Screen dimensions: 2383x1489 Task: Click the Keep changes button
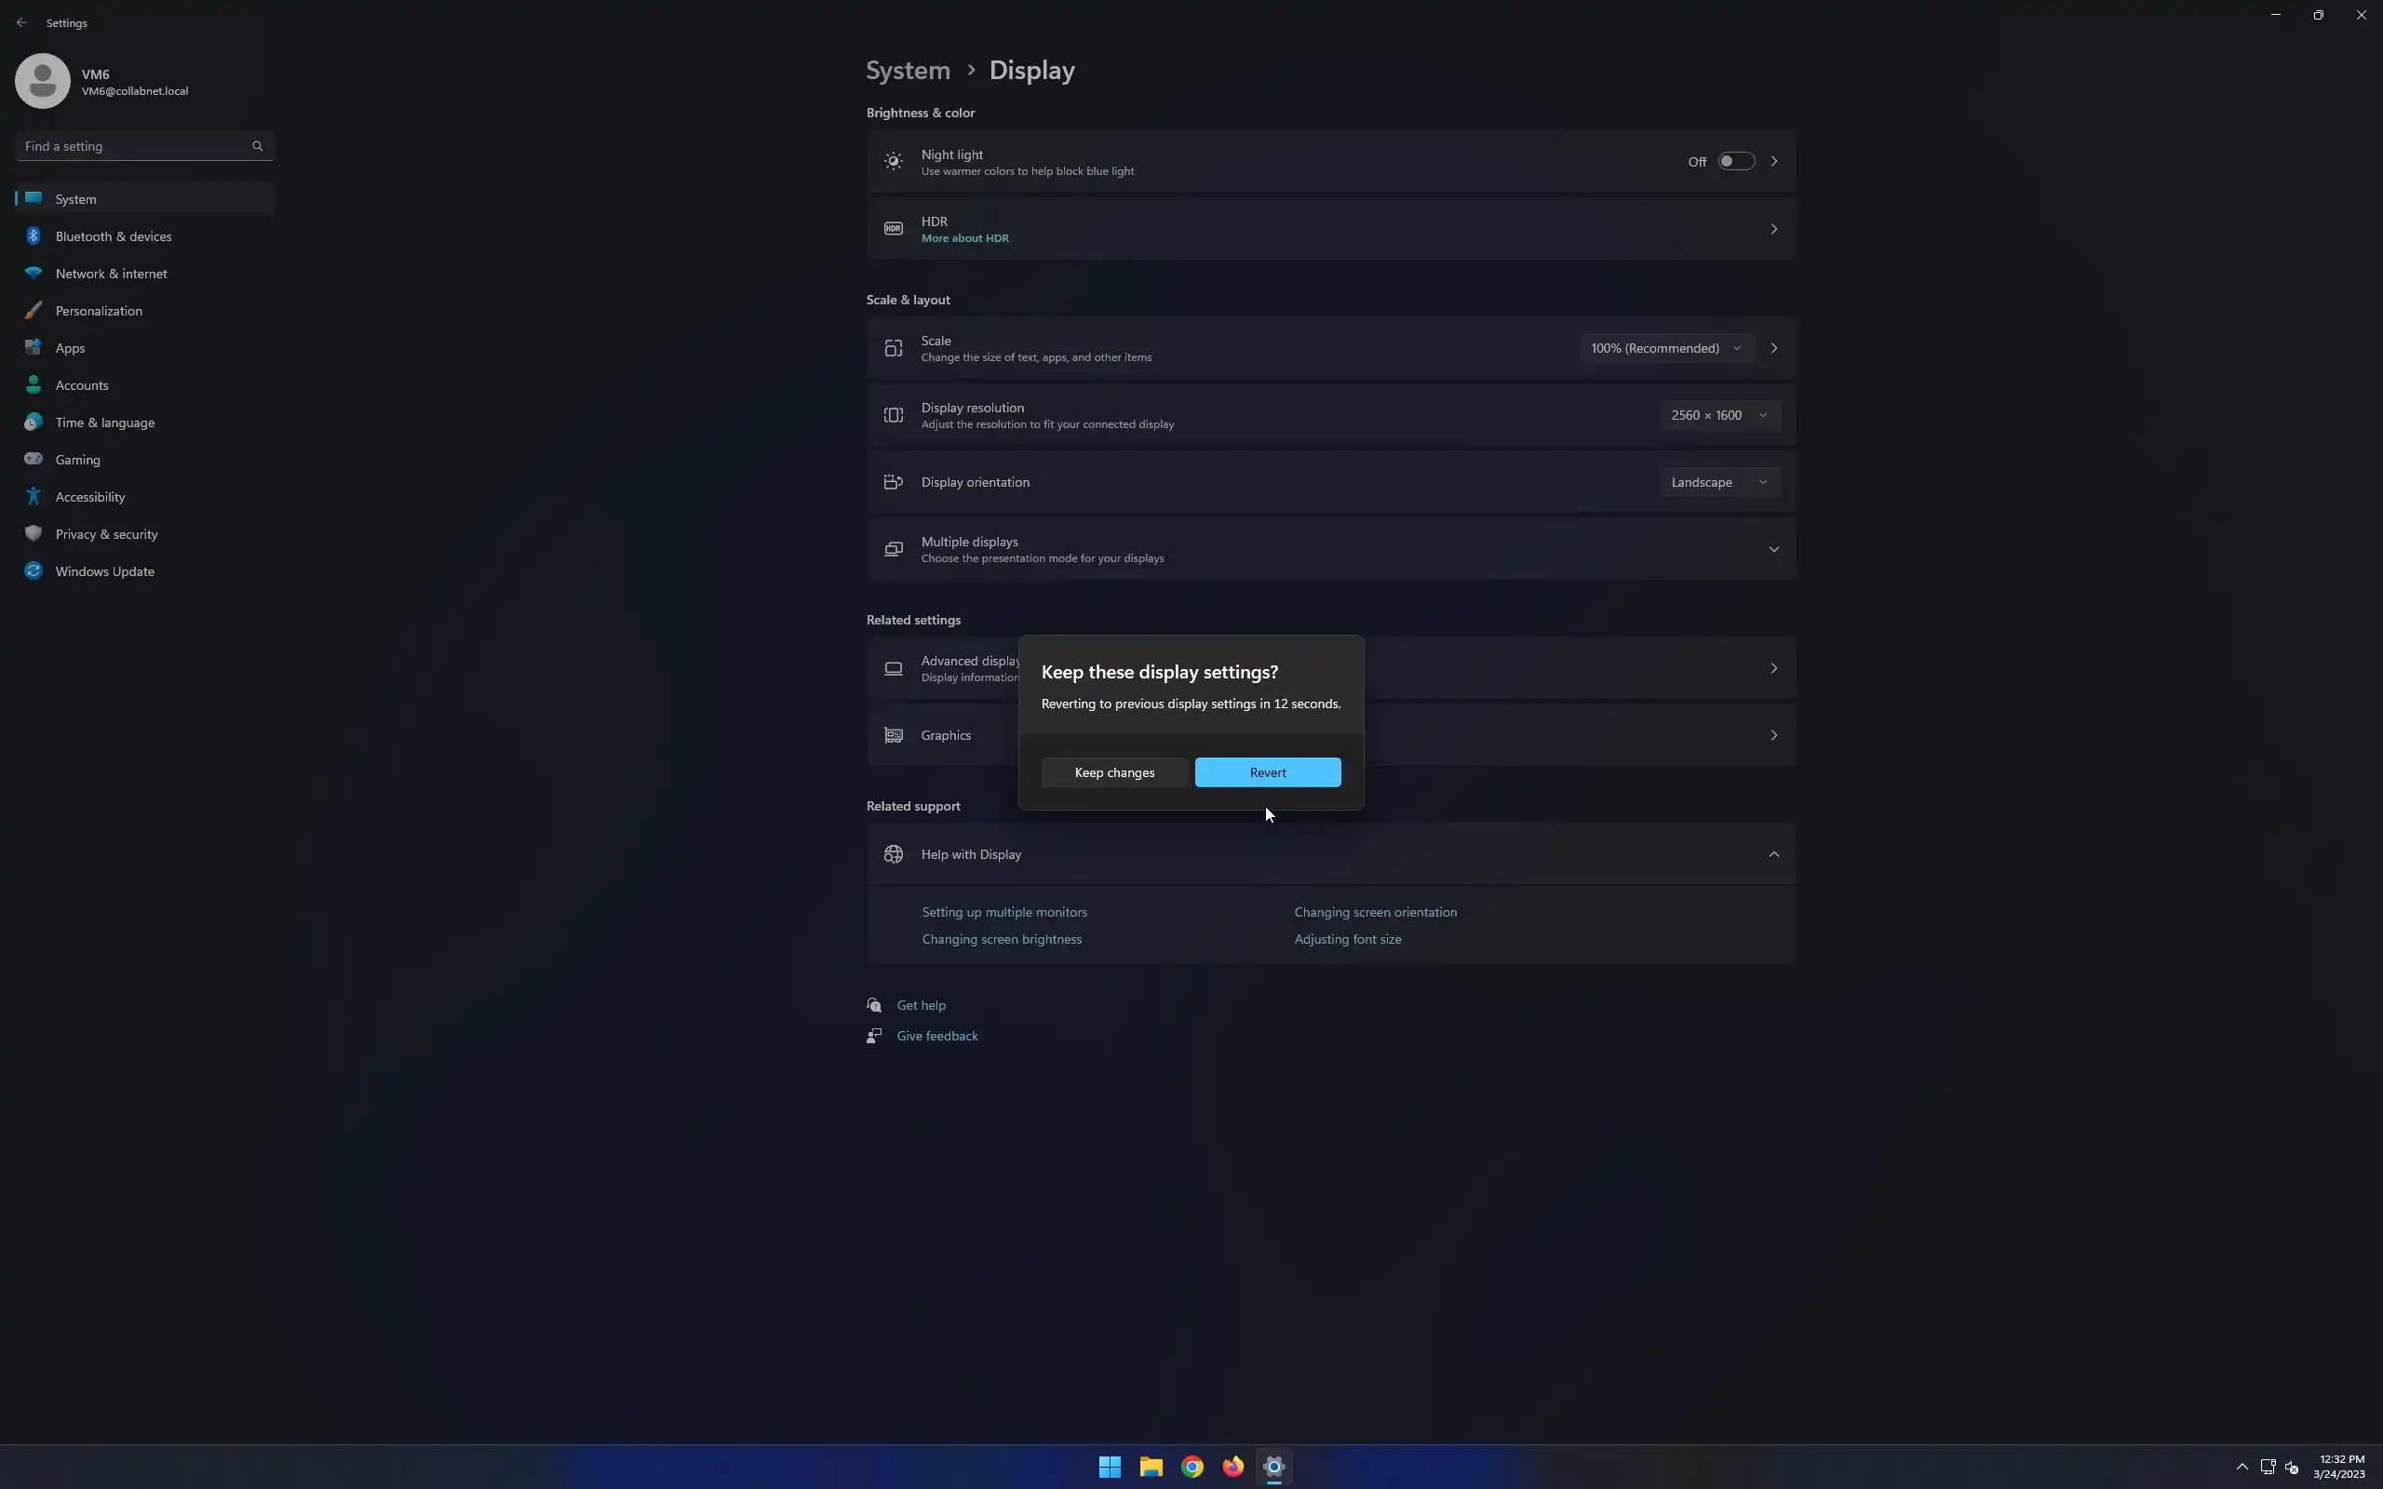1113,773
